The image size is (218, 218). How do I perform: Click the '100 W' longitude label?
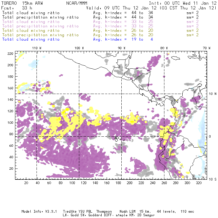[x=79, y=48]
